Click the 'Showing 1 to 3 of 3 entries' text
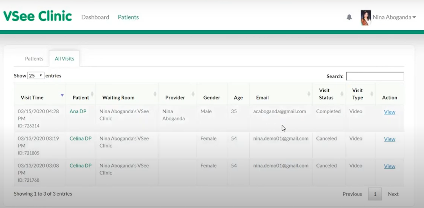The height and width of the screenshot is (208, 424). 43,194
